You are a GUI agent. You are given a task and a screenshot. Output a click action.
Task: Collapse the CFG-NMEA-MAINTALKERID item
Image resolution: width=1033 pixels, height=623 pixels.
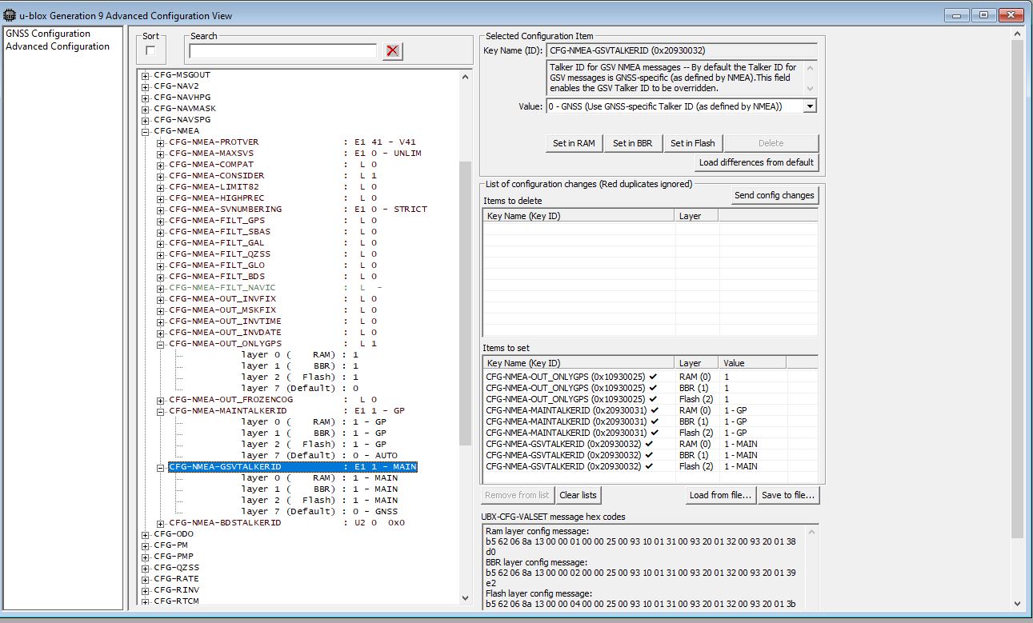tap(161, 411)
